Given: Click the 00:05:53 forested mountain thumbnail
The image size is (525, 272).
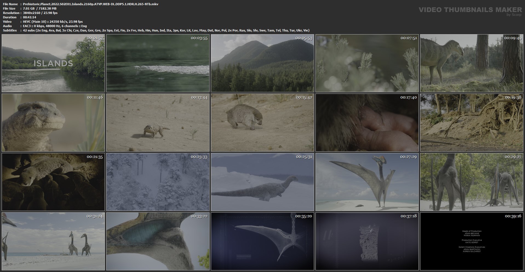Looking at the screenshot, I should click(262, 63).
